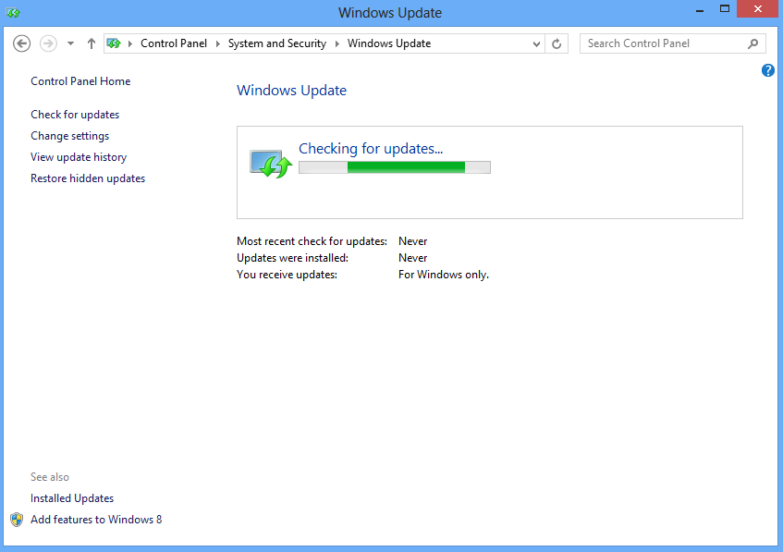Click inside the Search Control Panel box
Viewport: 783px width, 552px height.
pos(663,43)
